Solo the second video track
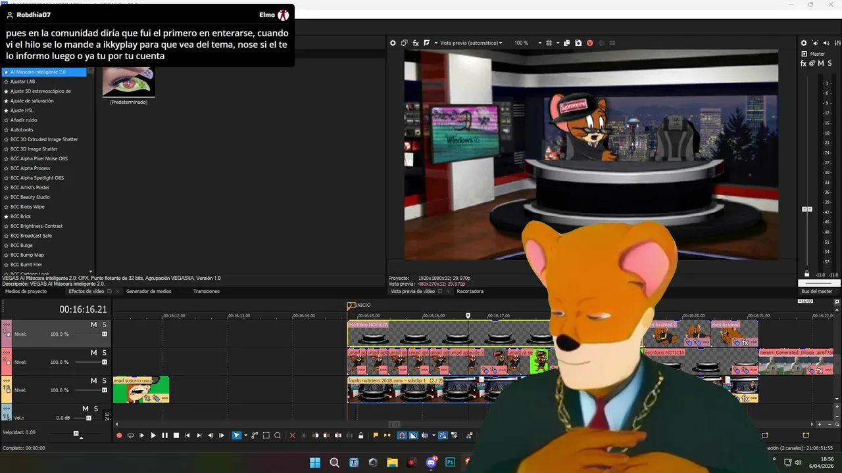Viewport: 842px width, 473px height. click(104, 353)
